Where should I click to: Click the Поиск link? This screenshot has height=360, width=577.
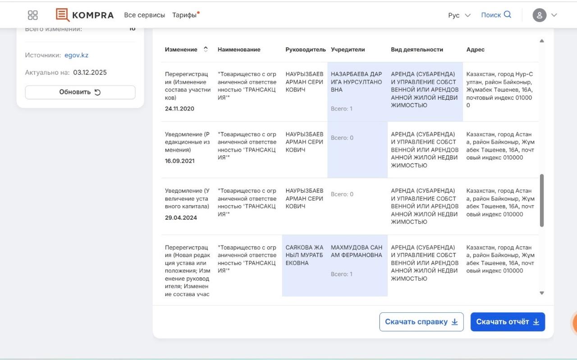pyautogui.click(x=490, y=15)
